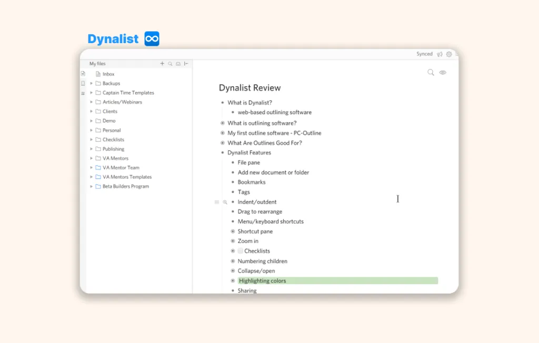Screen dimensions: 539x343
Task: Open the Inbox document
Action: (x=108, y=74)
